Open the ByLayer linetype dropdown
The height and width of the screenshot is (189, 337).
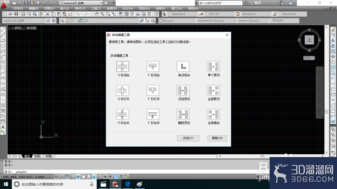click(216, 21)
